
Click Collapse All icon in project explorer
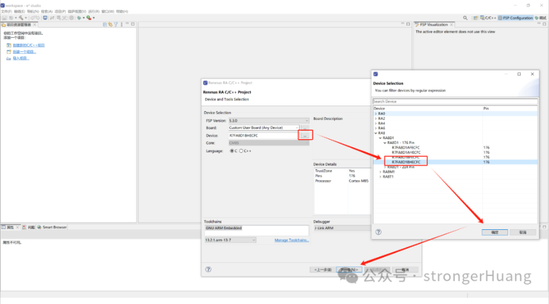(x=105, y=25)
